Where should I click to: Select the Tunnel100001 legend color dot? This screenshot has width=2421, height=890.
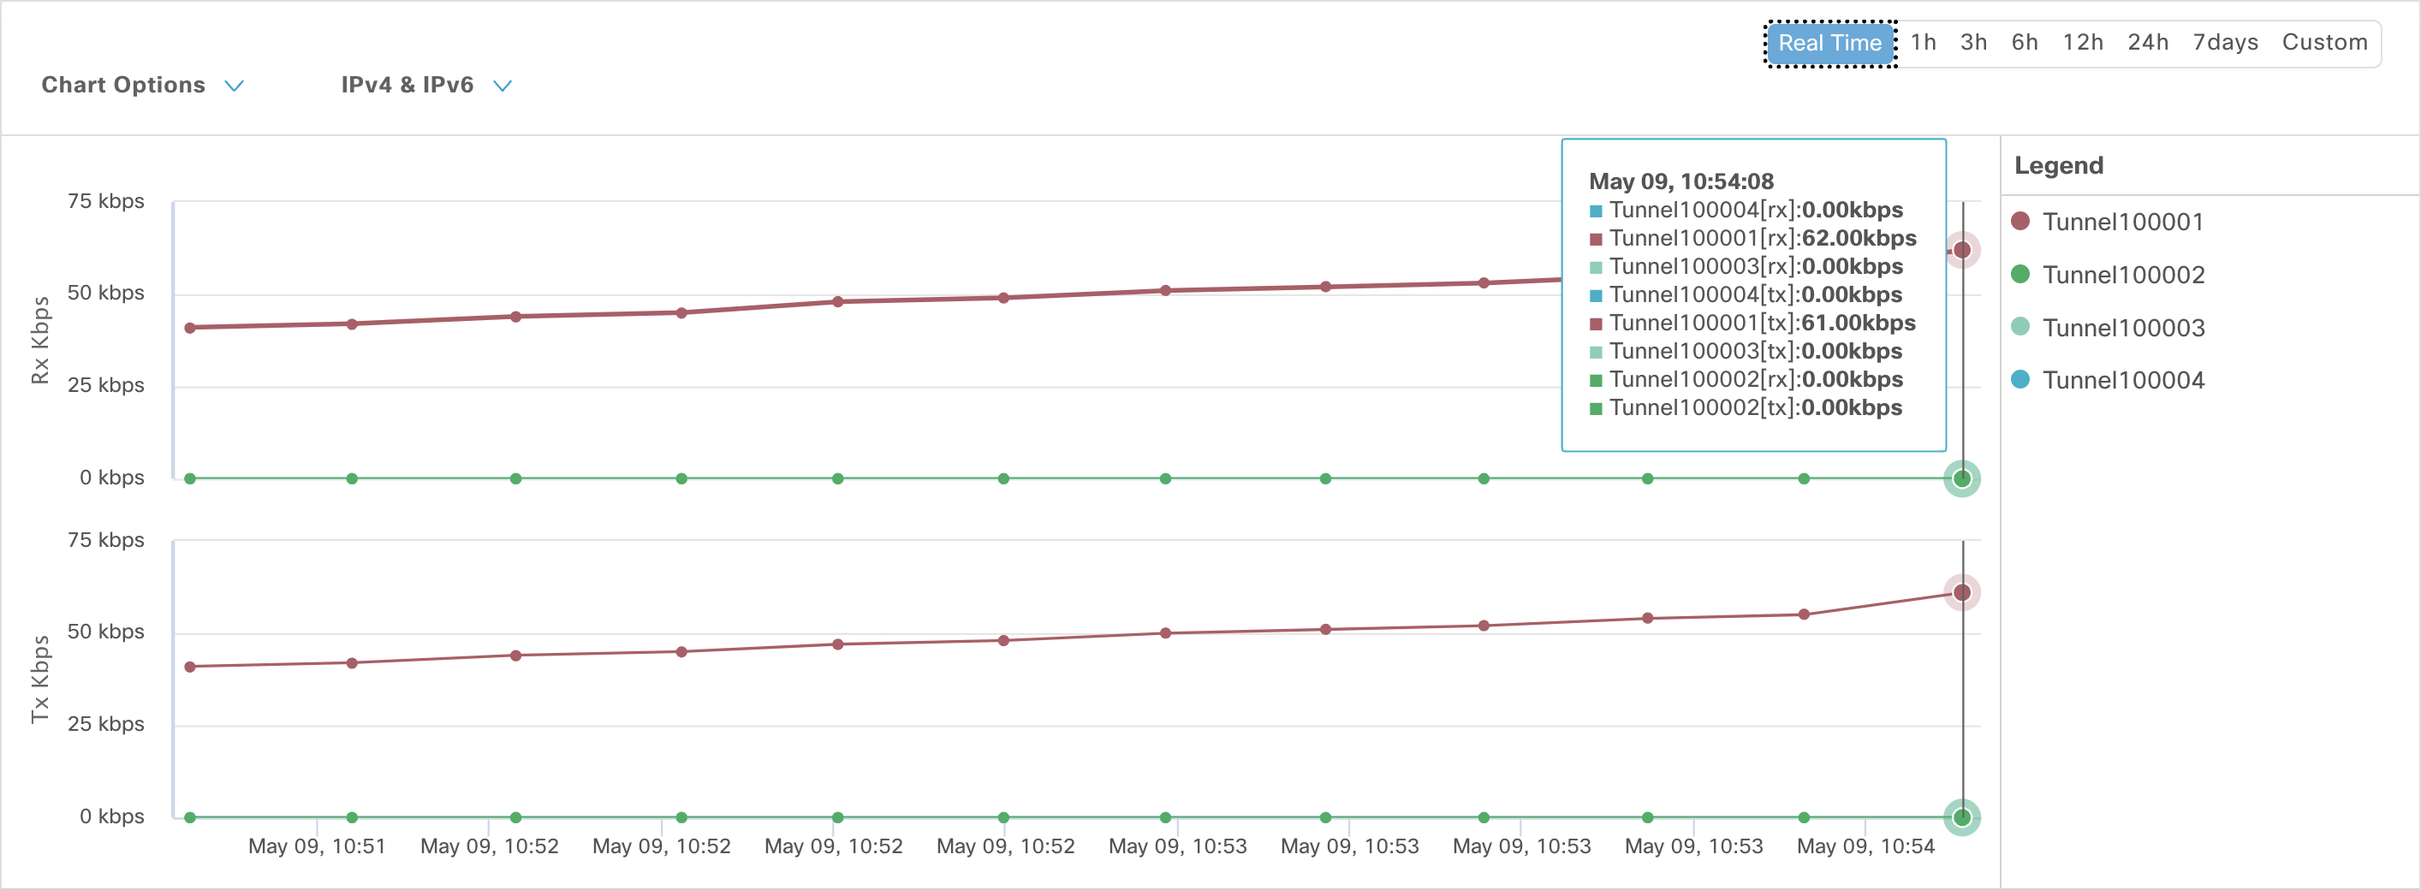(2023, 222)
